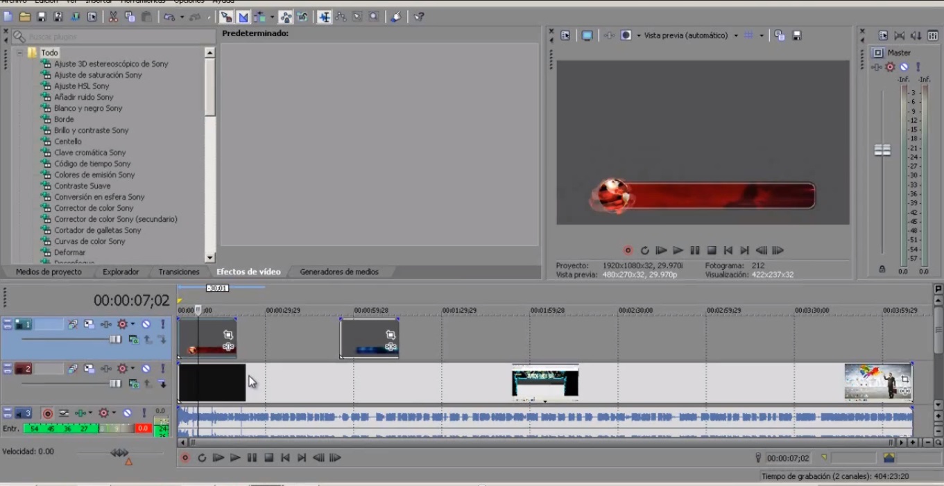Toggle split screen view in preview
The height and width of the screenshot is (486, 944).
coord(626,35)
